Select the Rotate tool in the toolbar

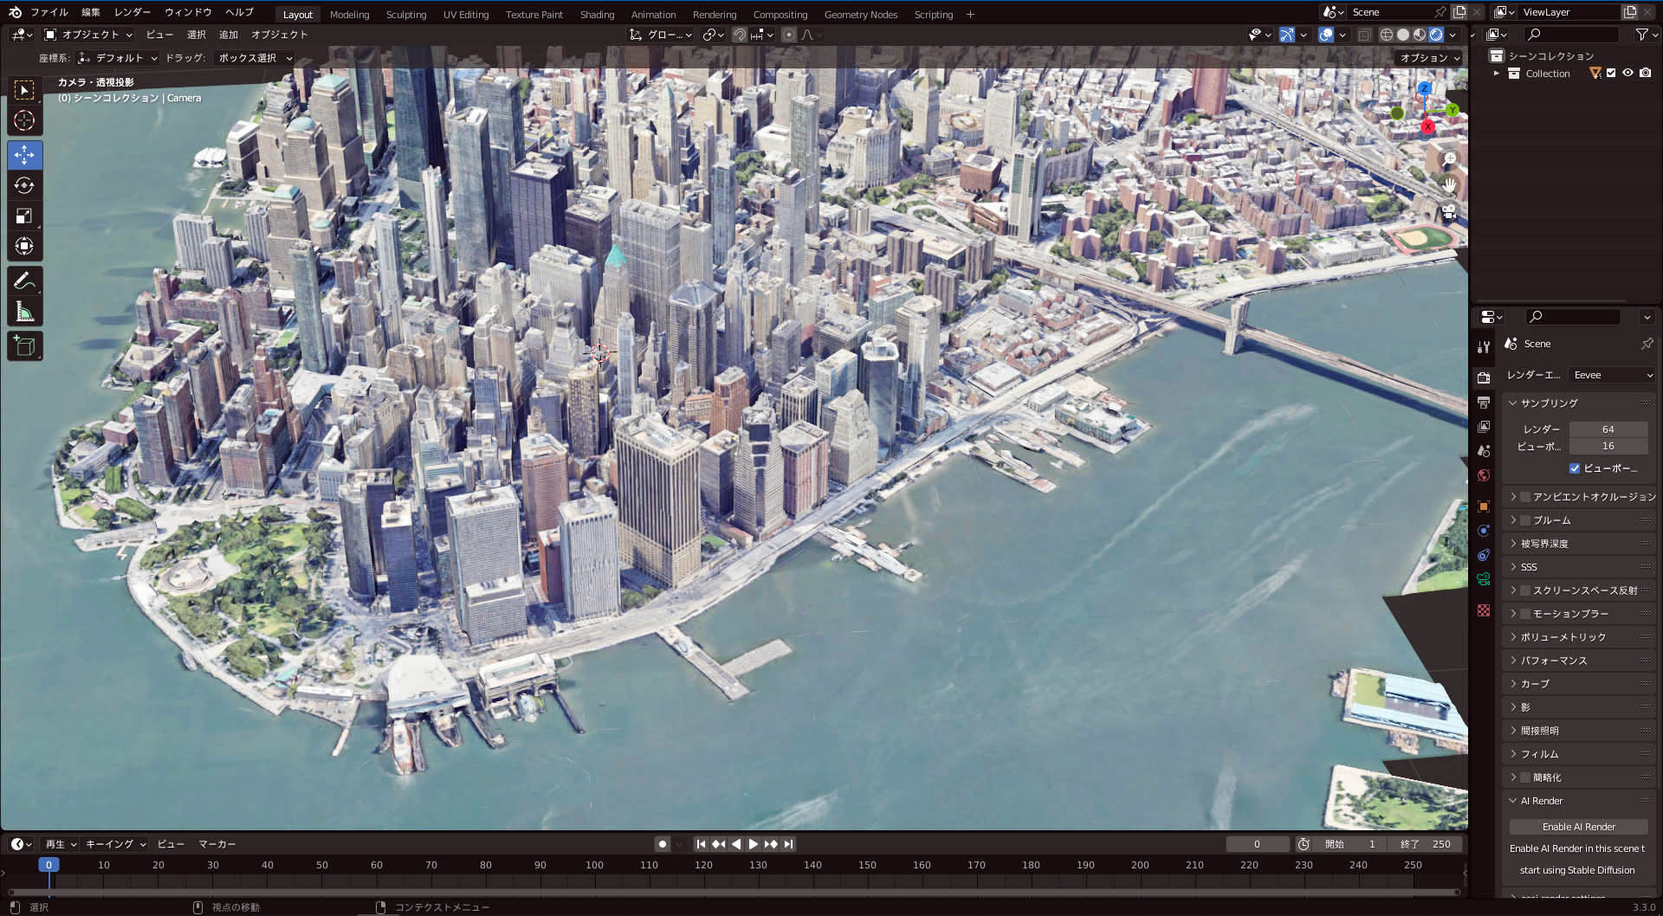tap(25, 185)
